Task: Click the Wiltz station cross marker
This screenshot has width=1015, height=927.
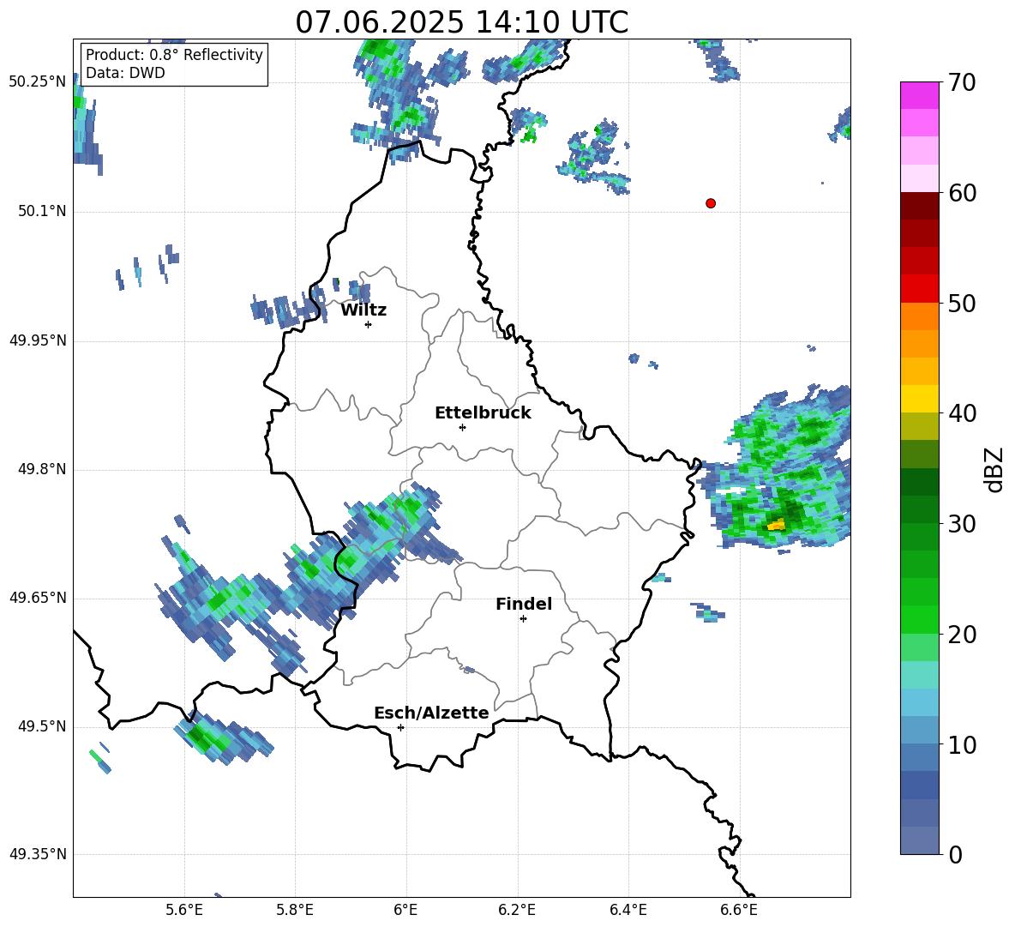Action: point(369,324)
